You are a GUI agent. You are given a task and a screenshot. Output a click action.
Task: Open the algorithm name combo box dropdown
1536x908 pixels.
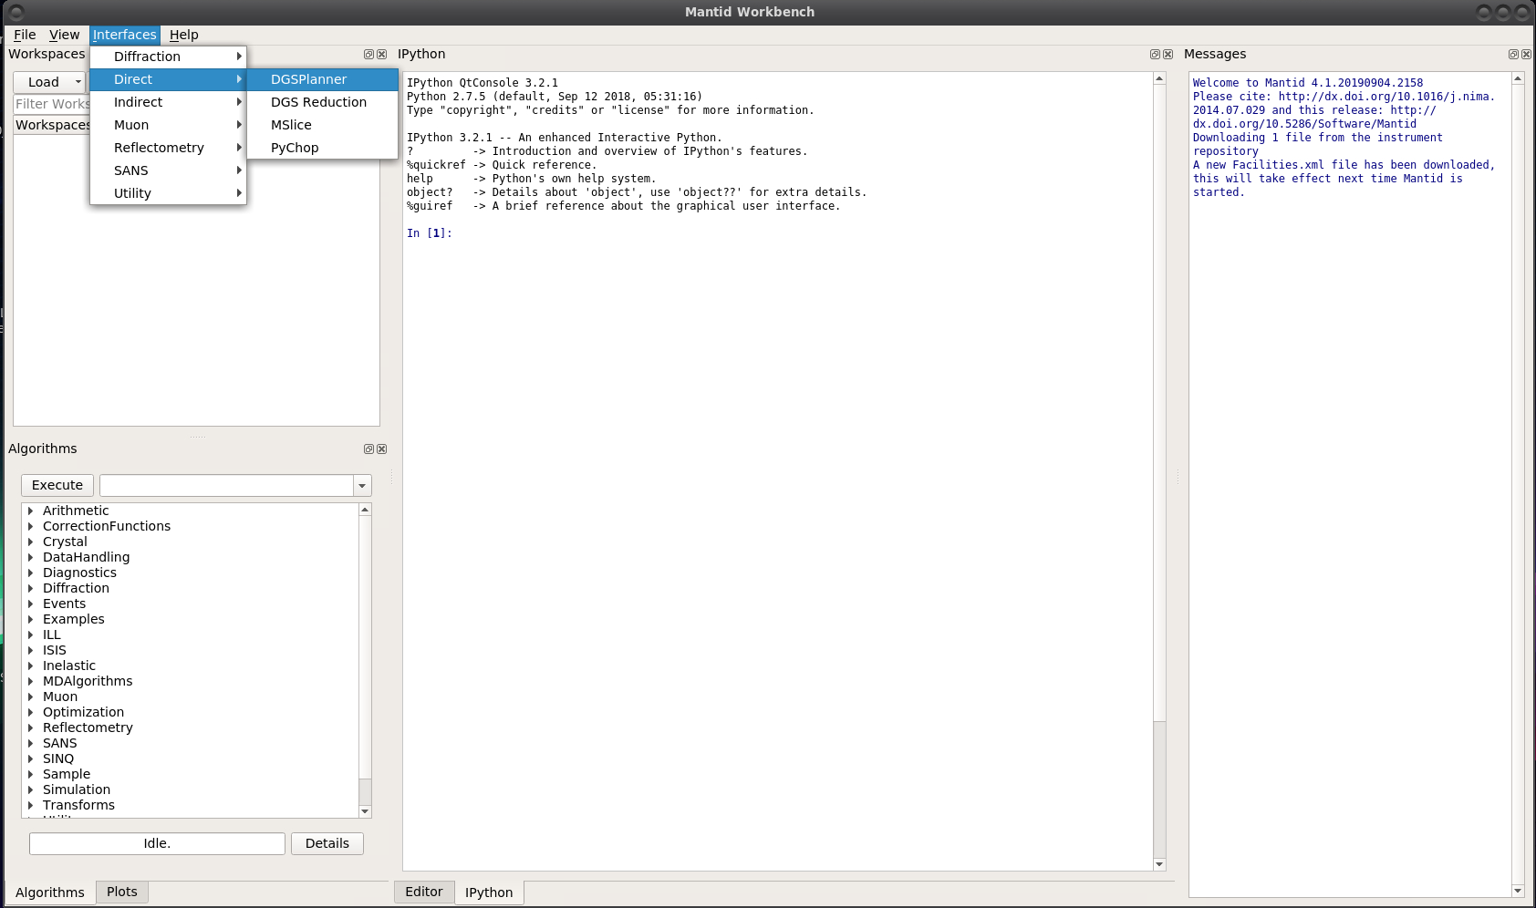362,486
